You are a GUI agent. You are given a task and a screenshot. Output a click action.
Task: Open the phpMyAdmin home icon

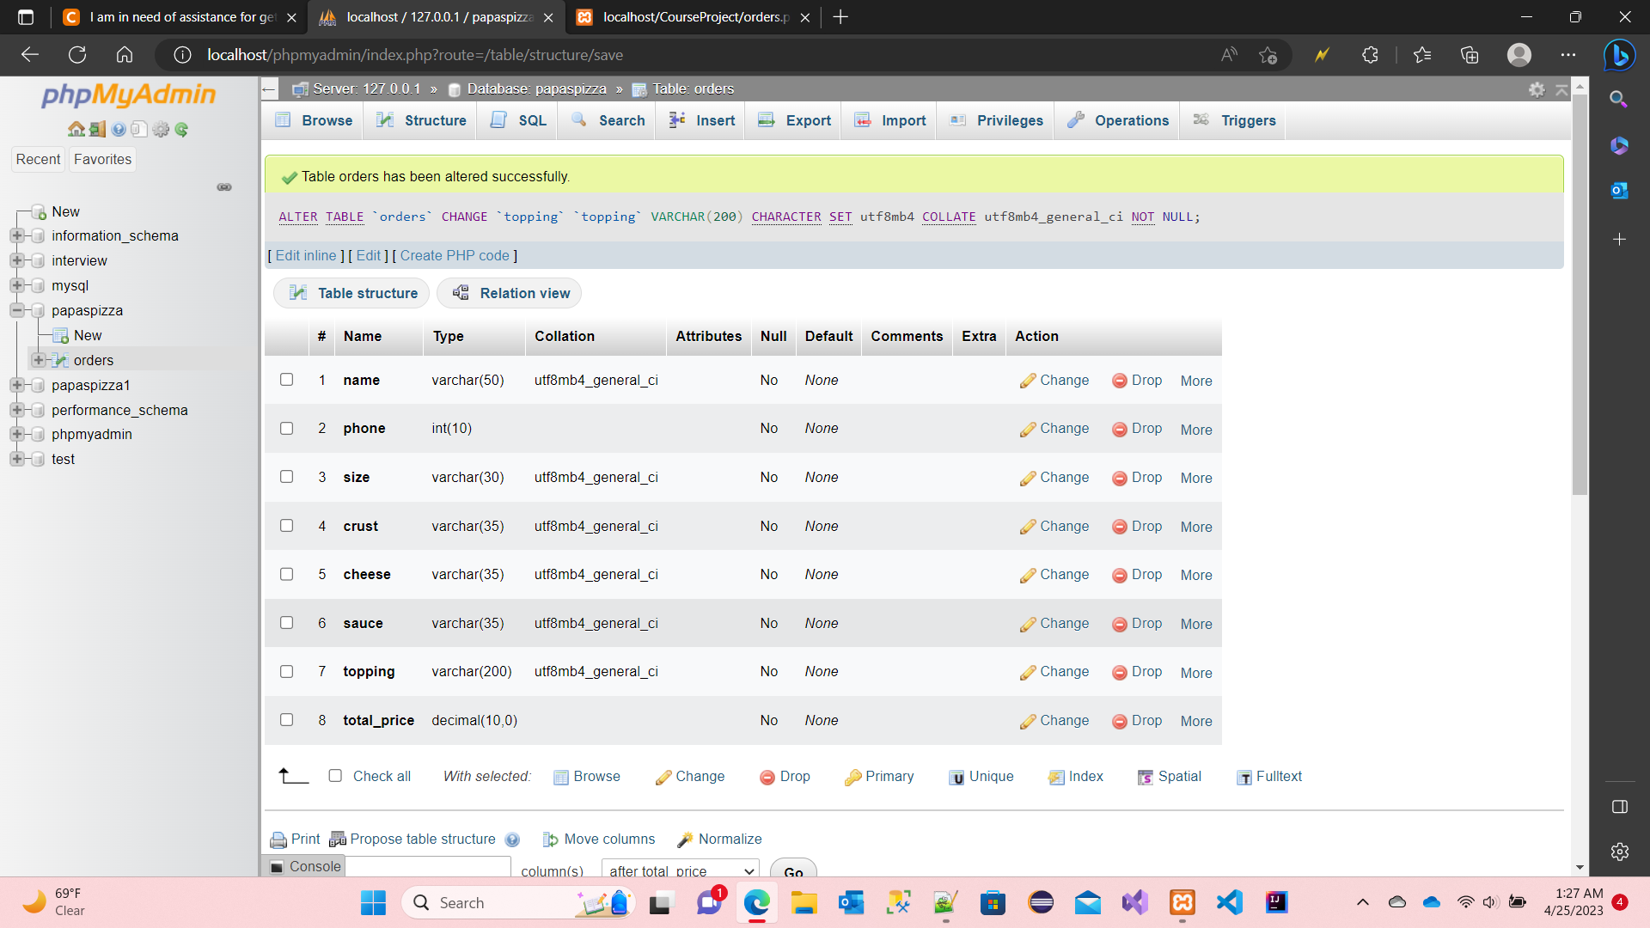tap(76, 129)
